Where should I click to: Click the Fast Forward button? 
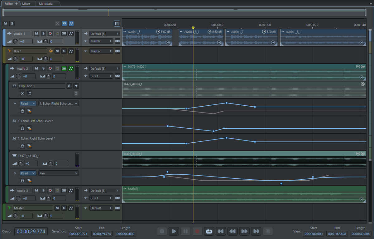[x=244, y=231]
